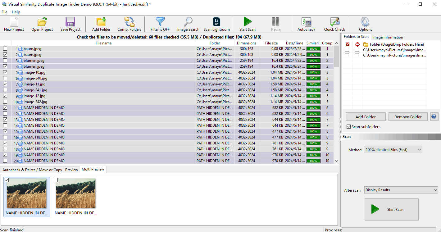This screenshot has width=441, height=232.
Task: Open the Help menu
Action: pos(16,12)
